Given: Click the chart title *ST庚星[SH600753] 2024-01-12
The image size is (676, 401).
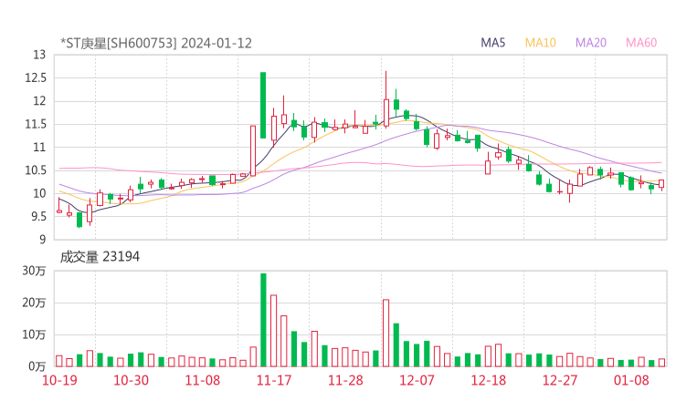Looking at the screenshot, I should tap(156, 43).
